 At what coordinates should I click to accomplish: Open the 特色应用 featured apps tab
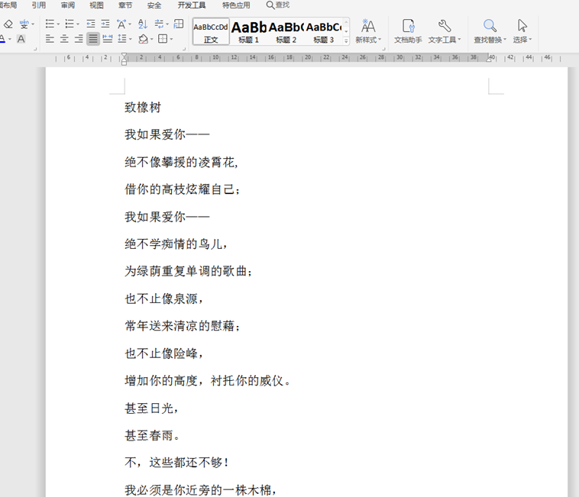point(236,5)
